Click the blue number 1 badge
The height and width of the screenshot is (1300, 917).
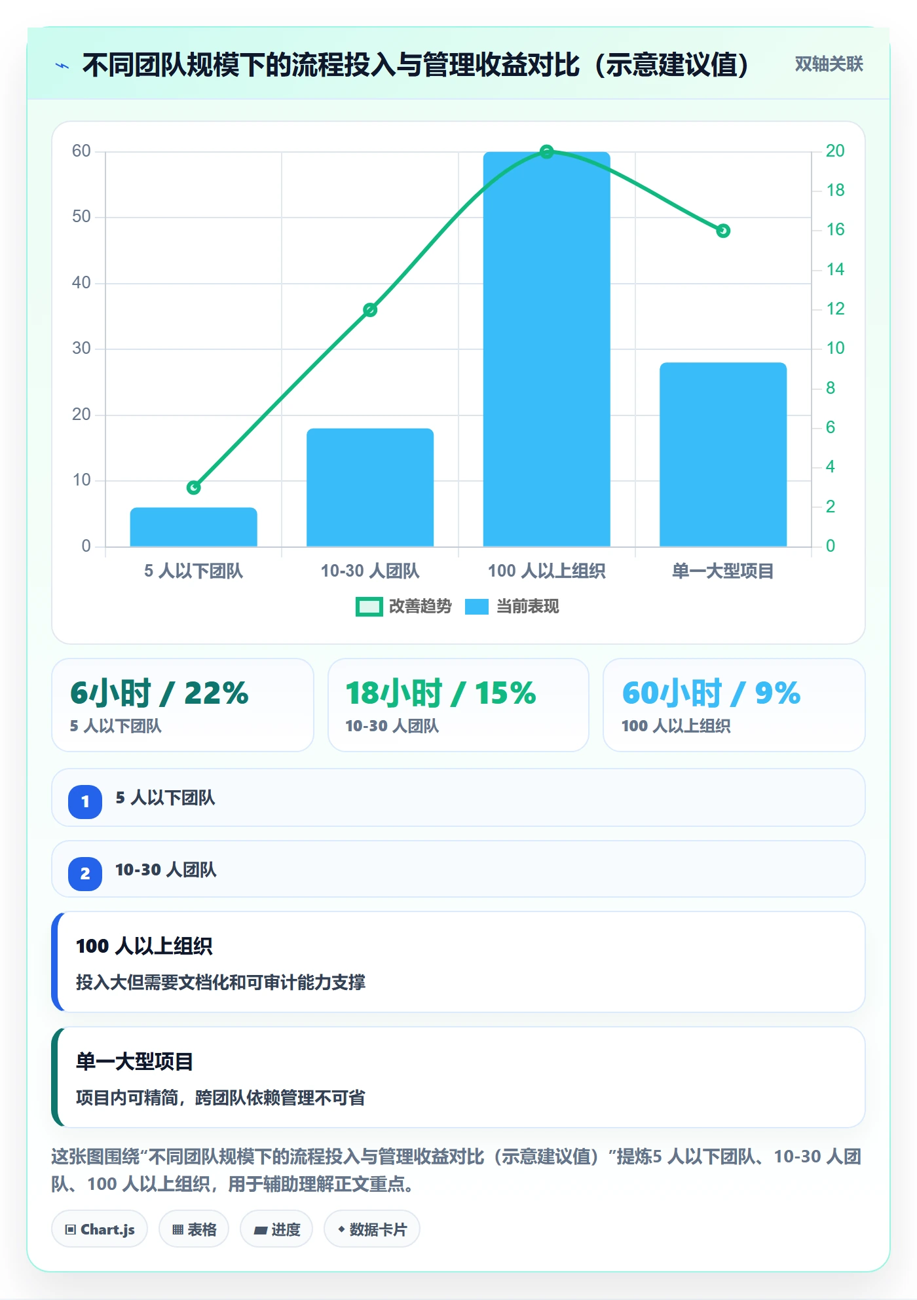[x=85, y=801]
